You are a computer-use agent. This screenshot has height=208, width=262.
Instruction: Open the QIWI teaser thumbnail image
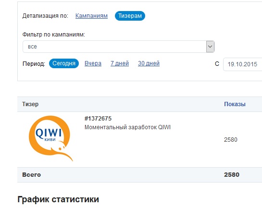pos(51,138)
